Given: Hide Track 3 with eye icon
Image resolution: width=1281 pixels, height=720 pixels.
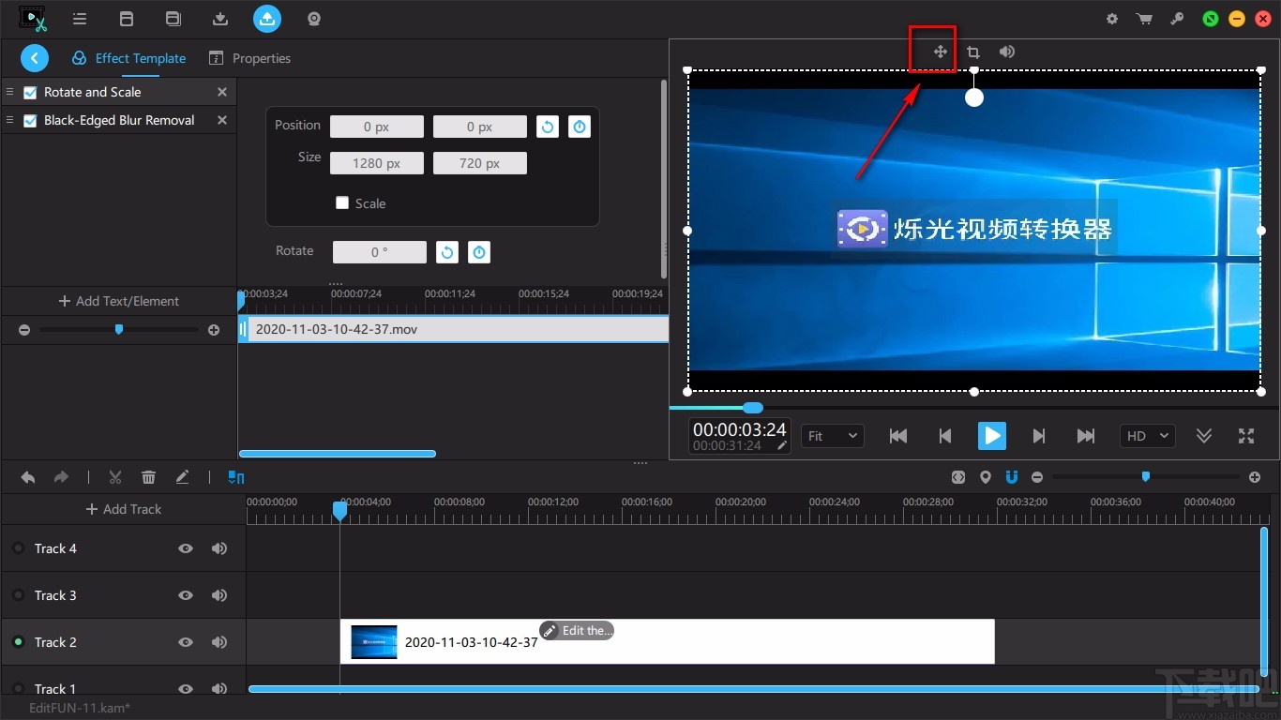Looking at the screenshot, I should [x=186, y=595].
